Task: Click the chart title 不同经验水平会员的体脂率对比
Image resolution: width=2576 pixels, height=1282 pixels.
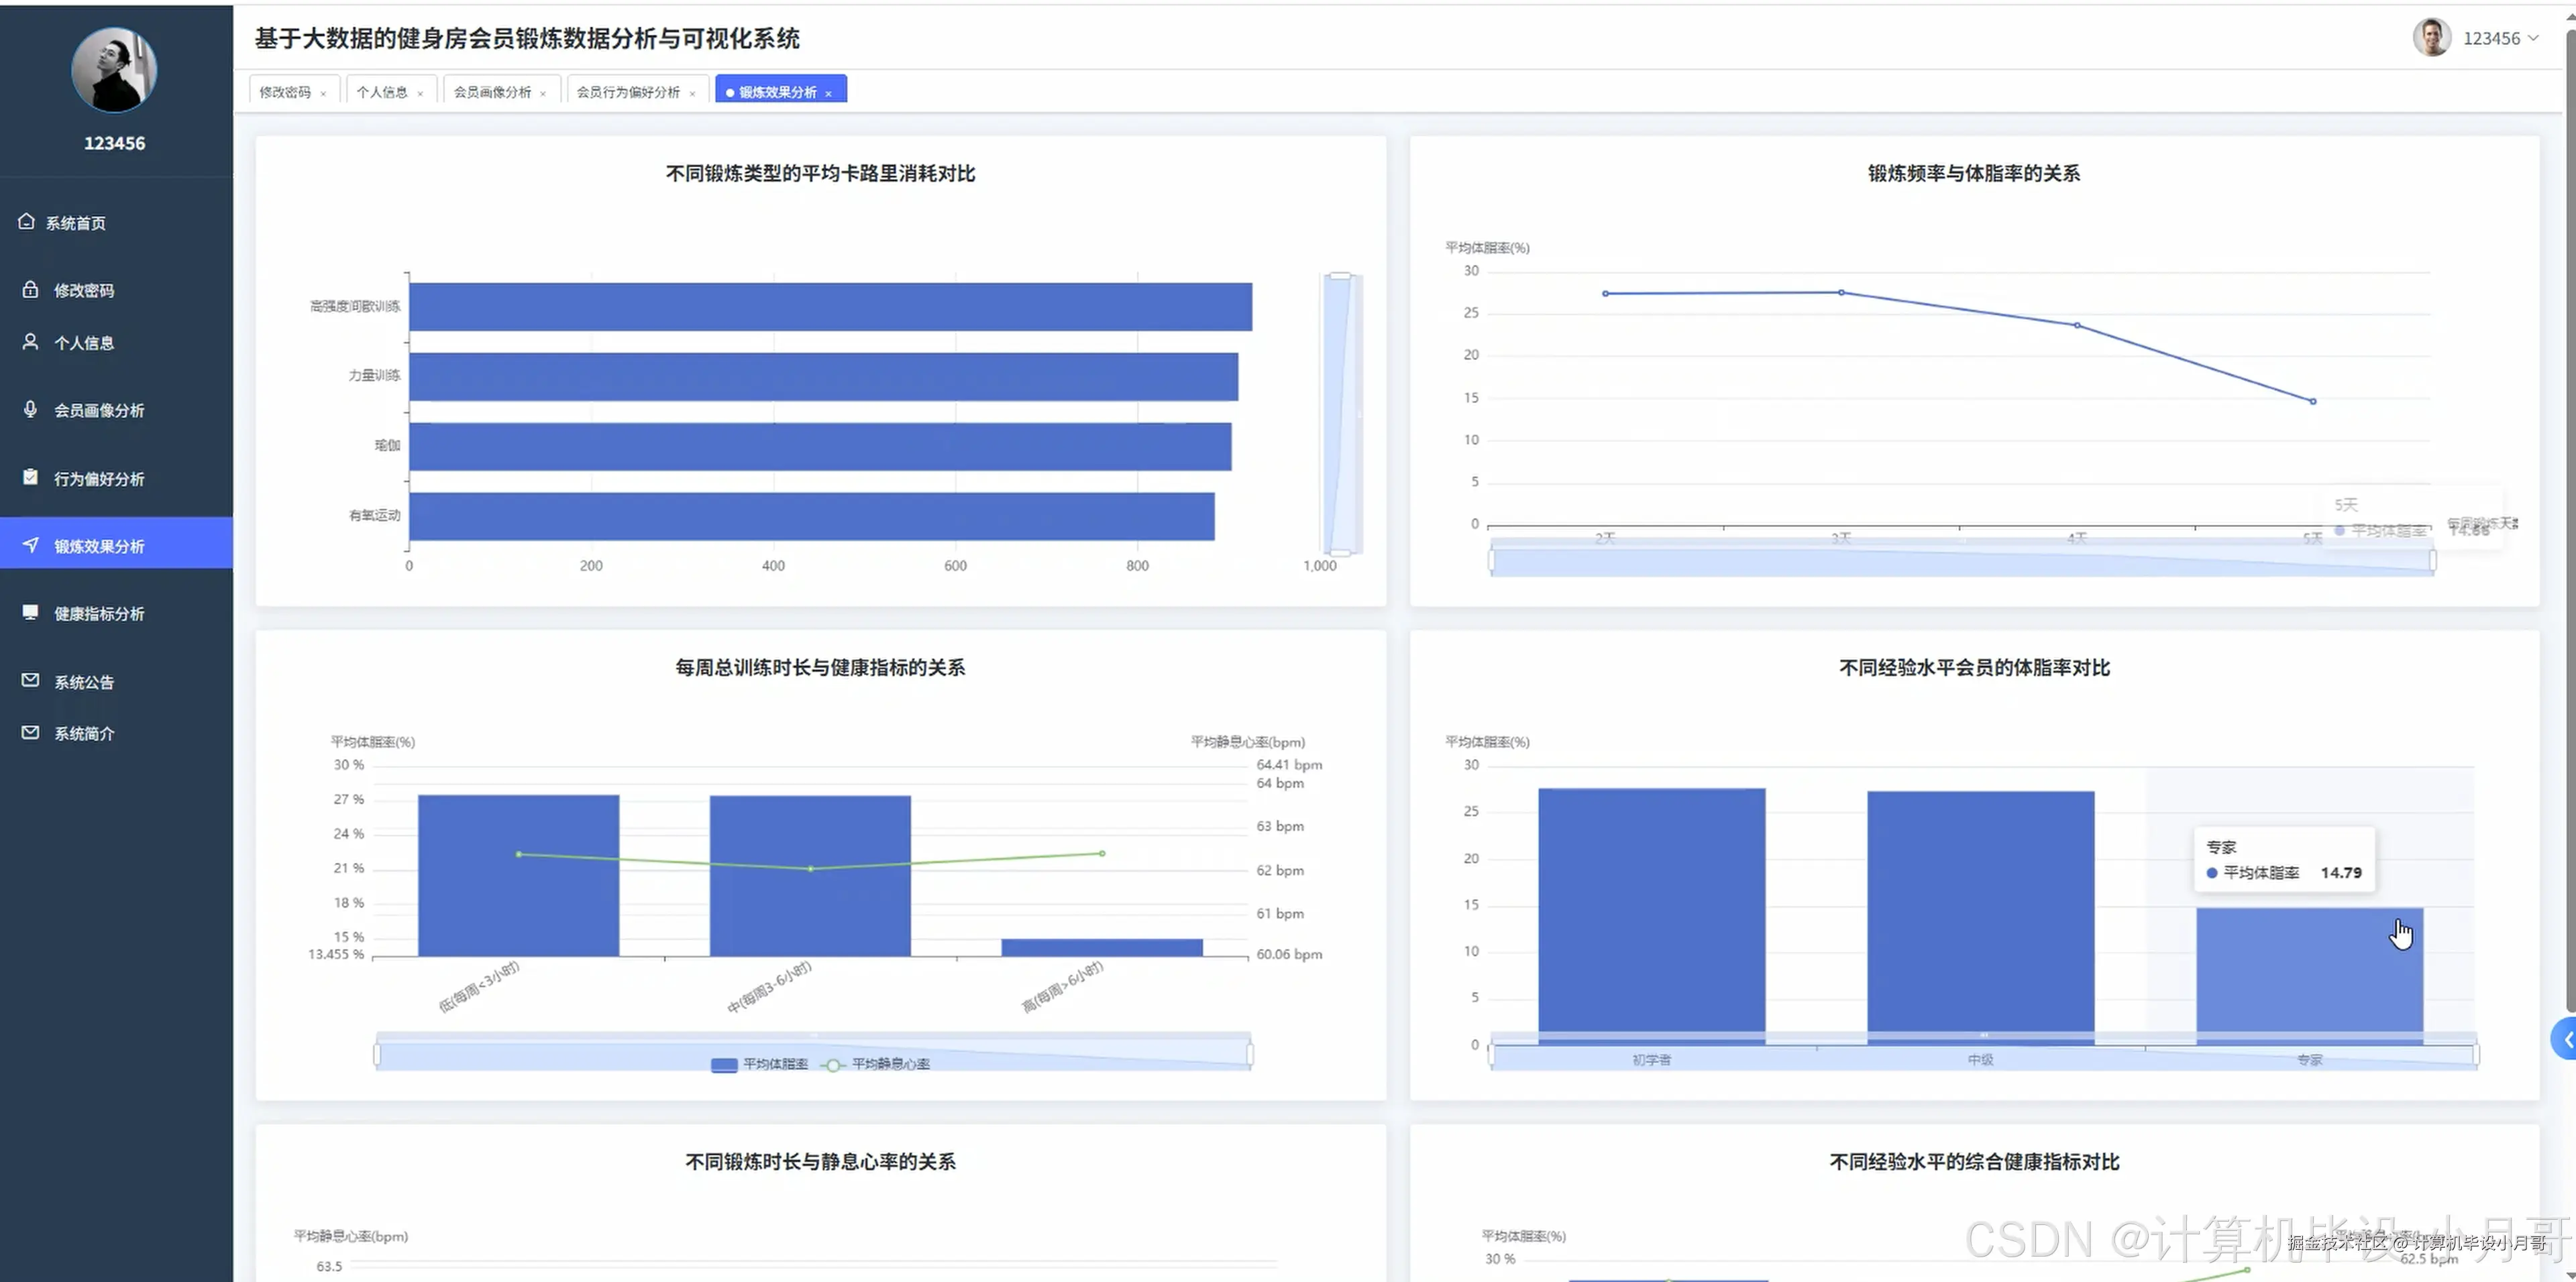Action: tap(1974, 667)
